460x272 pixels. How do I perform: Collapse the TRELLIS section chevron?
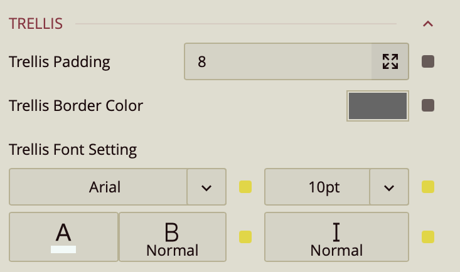click(429, 24)
